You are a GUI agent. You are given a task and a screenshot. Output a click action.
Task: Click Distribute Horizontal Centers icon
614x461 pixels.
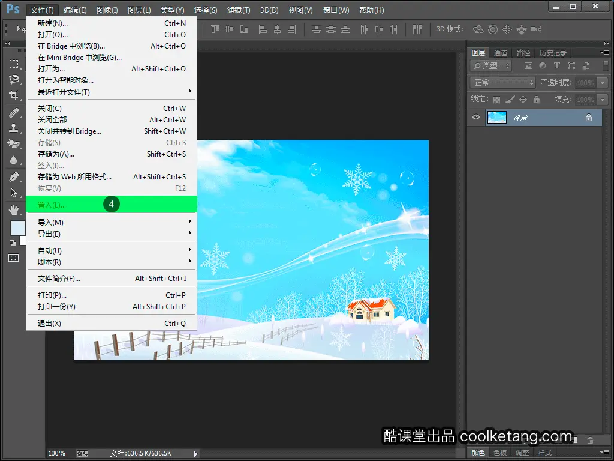coord(379,29)
